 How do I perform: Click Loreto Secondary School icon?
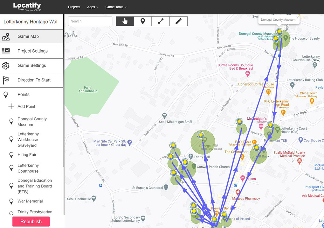tap(143, 218)
